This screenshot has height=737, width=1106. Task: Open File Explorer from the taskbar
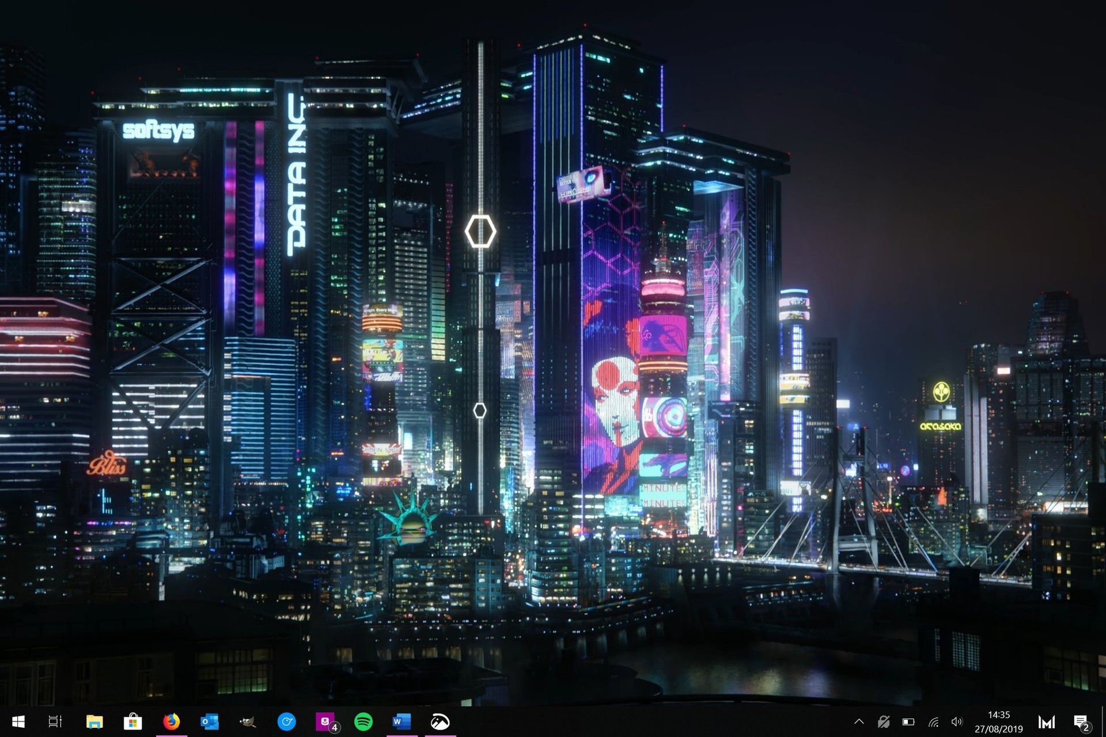(x=94, y=721)
